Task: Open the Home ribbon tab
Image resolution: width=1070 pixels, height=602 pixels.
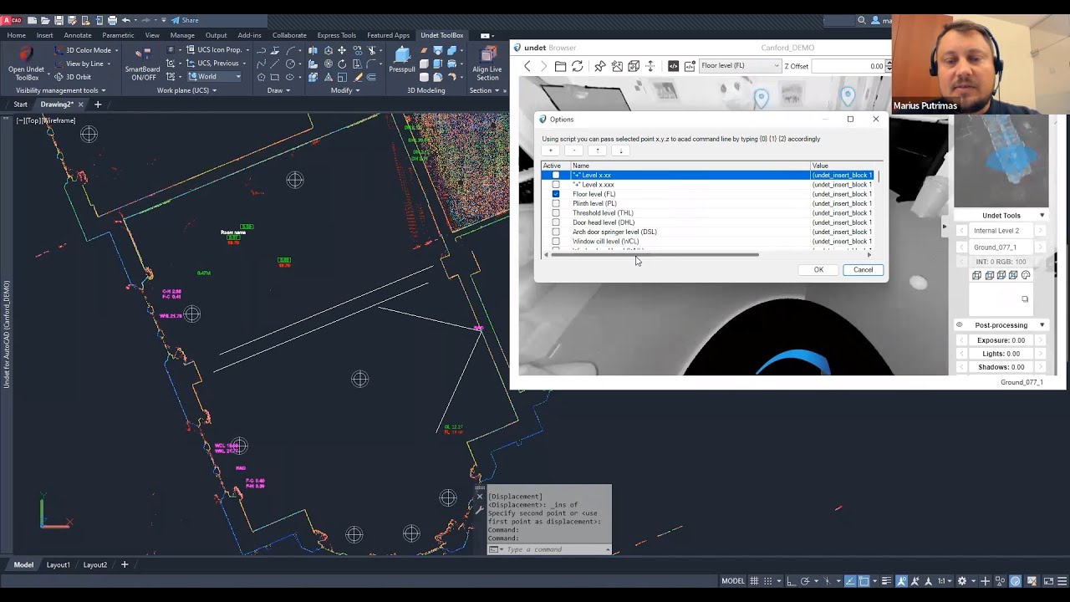Action: [17, 35]
